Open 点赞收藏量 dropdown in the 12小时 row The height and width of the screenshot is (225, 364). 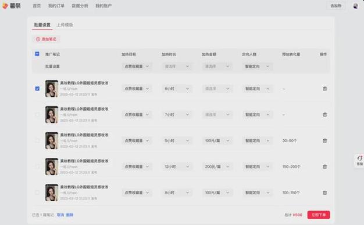tap(137, 166)
